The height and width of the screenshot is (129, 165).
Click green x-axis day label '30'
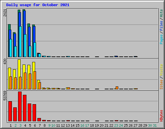[x=150, y=125]
